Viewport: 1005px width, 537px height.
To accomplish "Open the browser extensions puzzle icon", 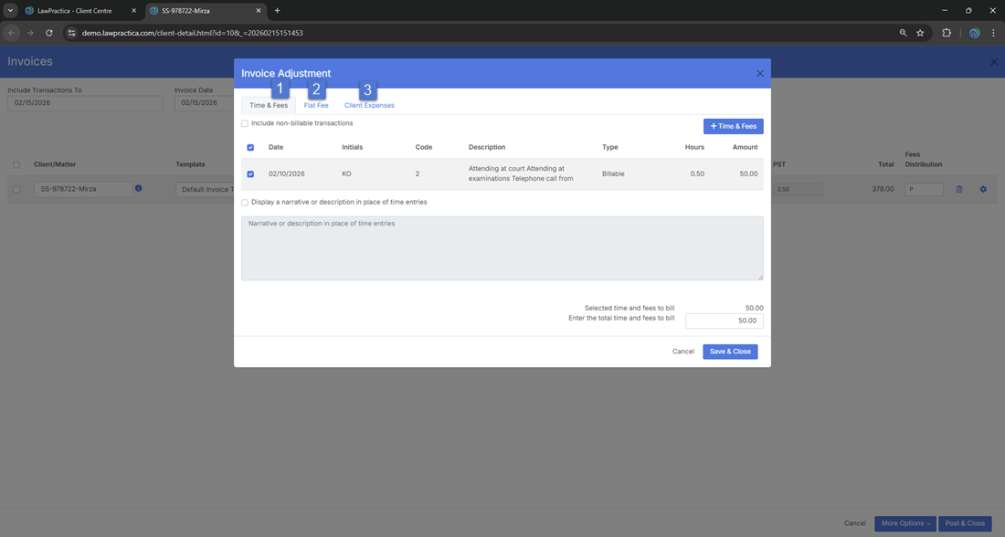I will [947, 33].
